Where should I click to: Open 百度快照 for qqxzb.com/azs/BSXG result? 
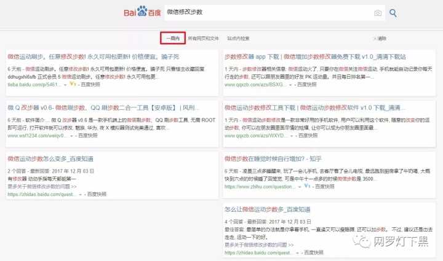coord(307,84)
